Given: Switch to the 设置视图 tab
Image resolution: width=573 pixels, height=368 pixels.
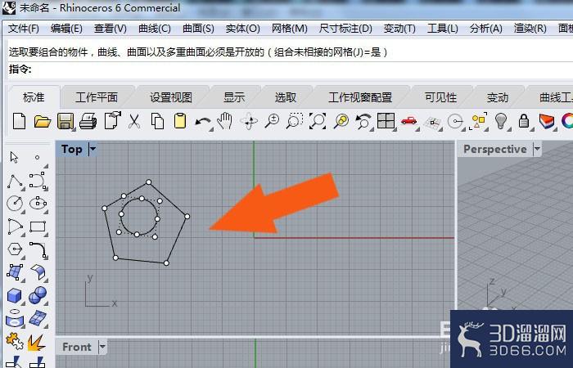Looking at the screenshot, I should 170,97.
